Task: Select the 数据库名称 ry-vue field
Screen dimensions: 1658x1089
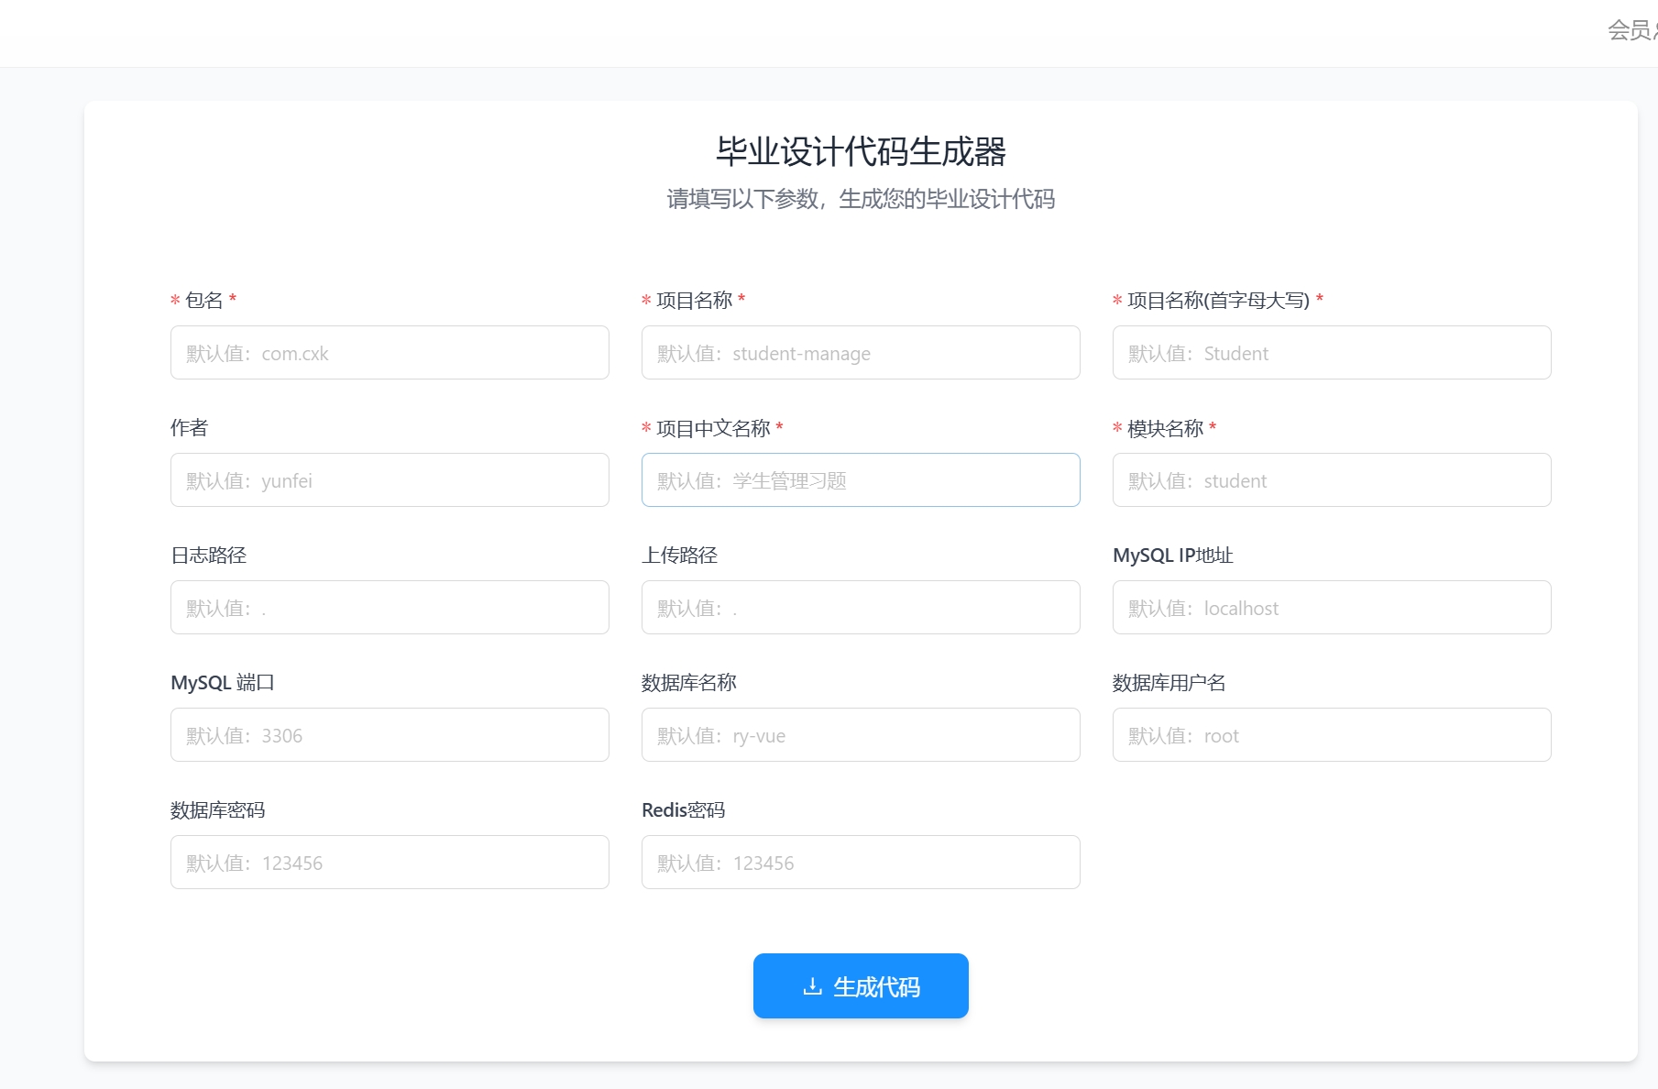Action: [x=860, y=735]
